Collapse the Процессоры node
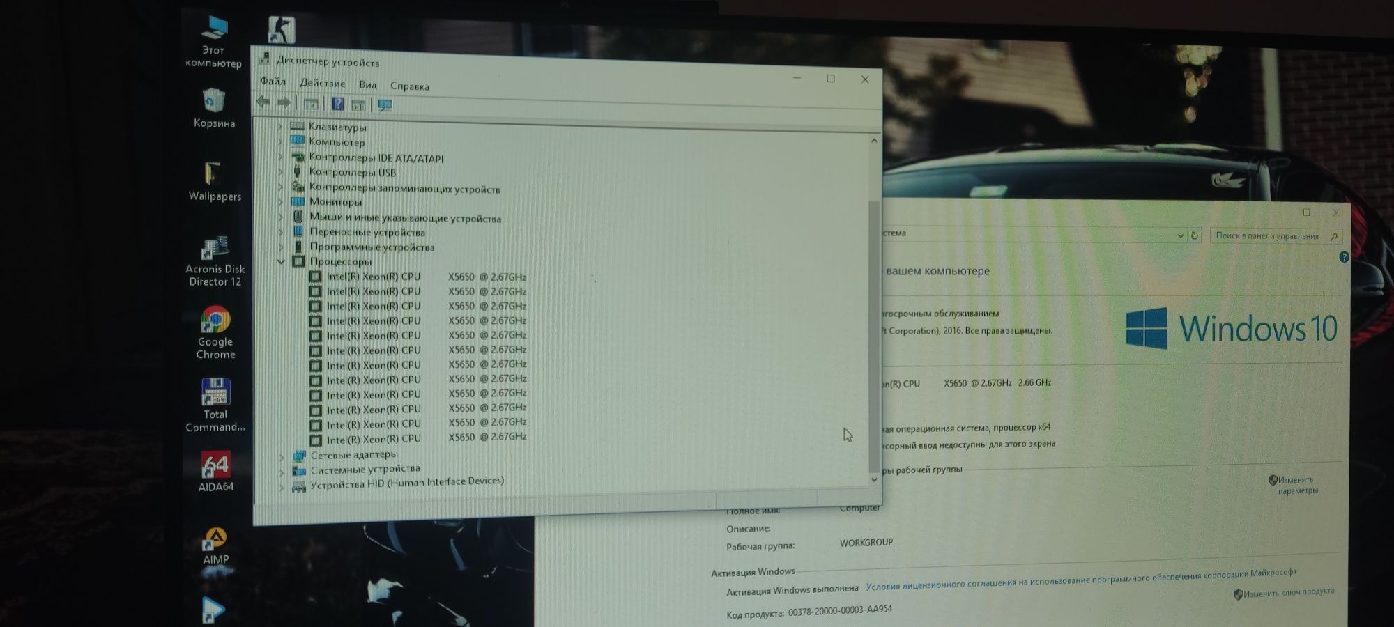The height and width of the screenshot is (627, 1394). (x=282, y=261)
